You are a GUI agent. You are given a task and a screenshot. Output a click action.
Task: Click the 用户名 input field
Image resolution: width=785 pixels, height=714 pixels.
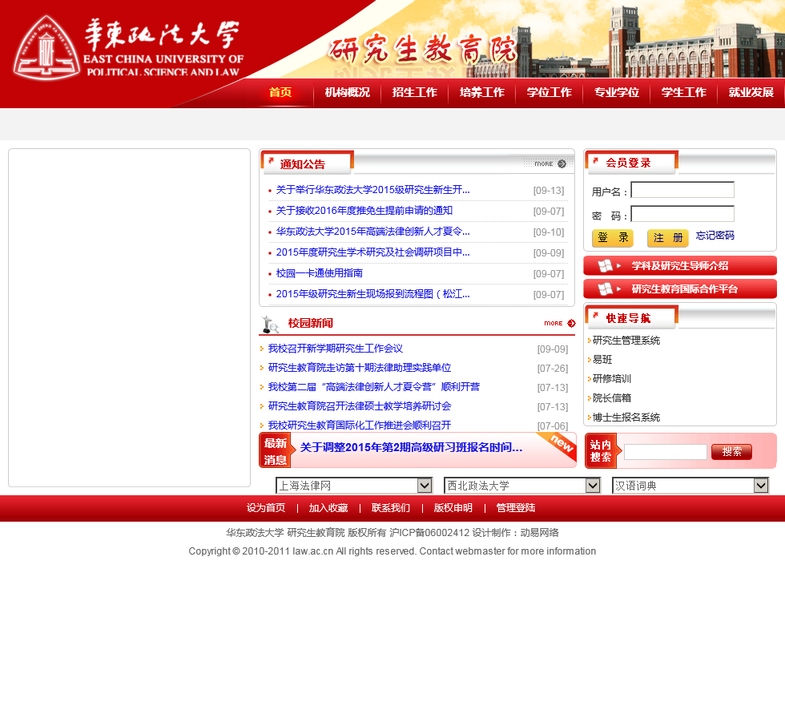click(x=682, y=190)
